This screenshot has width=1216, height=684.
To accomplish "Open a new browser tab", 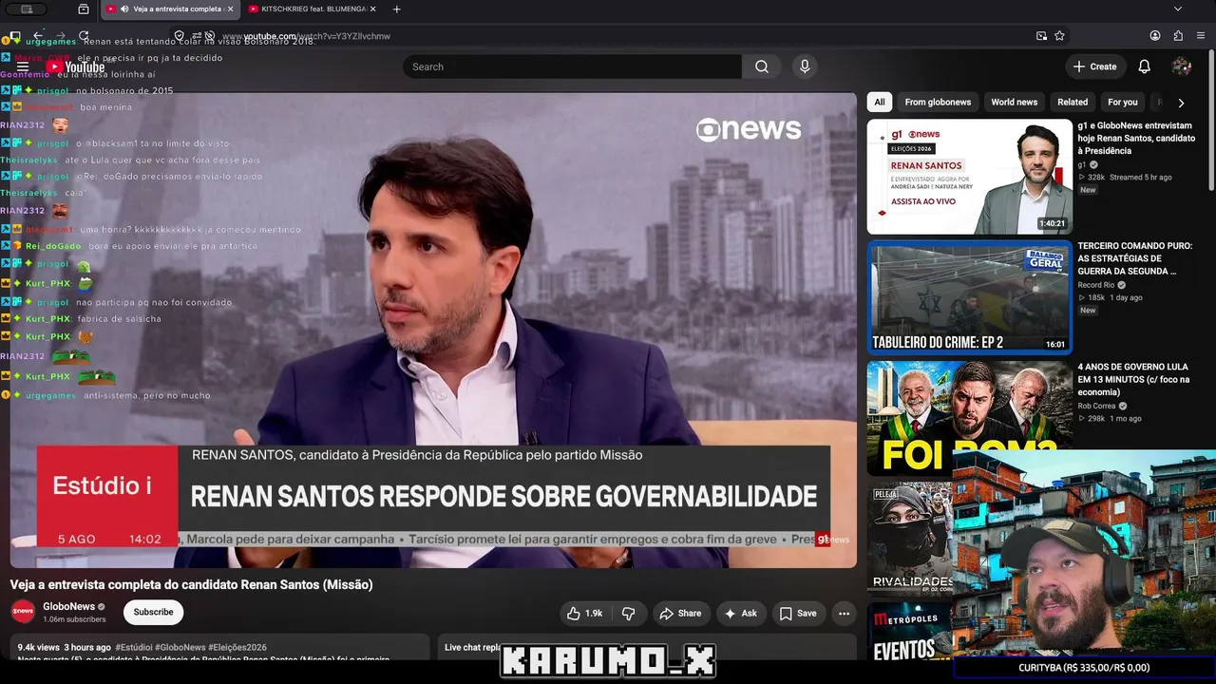I will (396, 9).
